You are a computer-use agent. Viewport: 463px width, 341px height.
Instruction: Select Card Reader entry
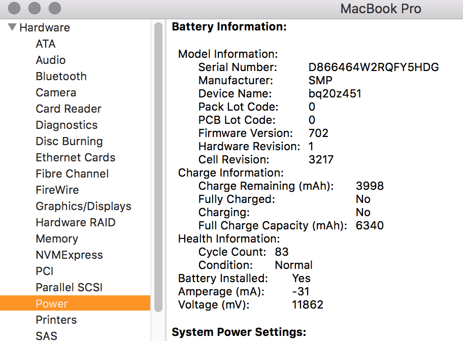pos(69,109)
